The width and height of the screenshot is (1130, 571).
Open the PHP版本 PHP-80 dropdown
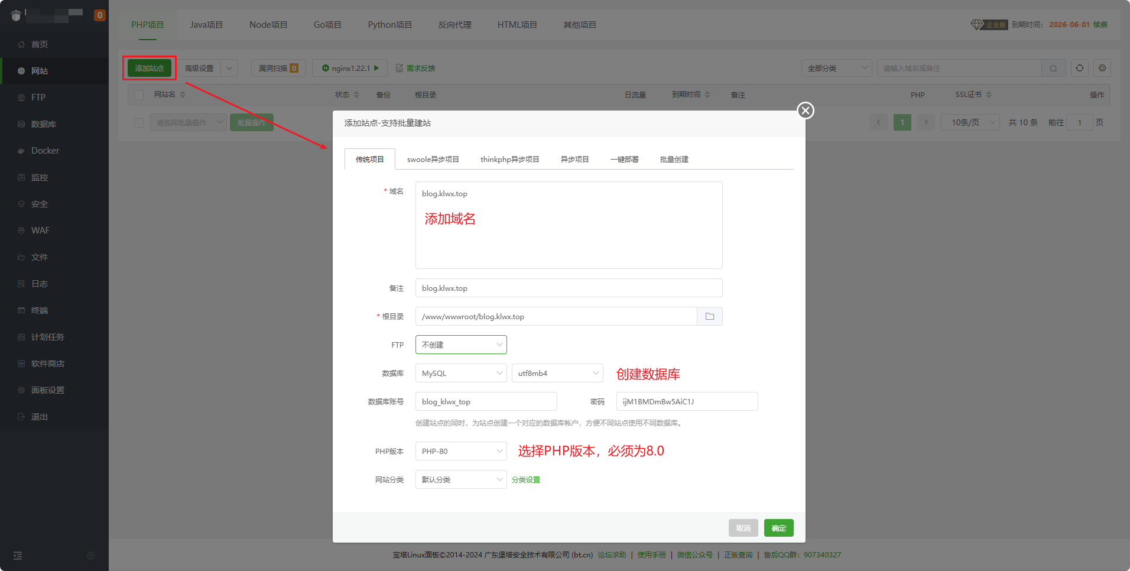[x=461, y=451]
